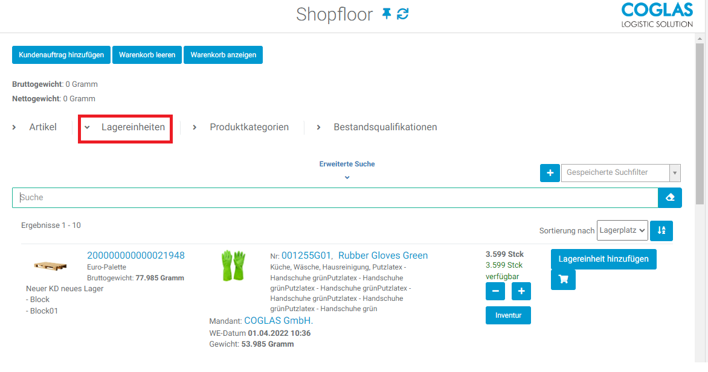
Task: Click the plus icon to save search filter
Action: (x=550, y=173)
